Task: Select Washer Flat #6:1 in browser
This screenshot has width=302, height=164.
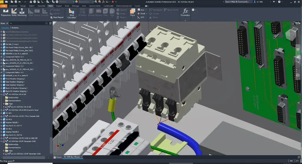Action: pyautogui.click(x=12, y=123)
